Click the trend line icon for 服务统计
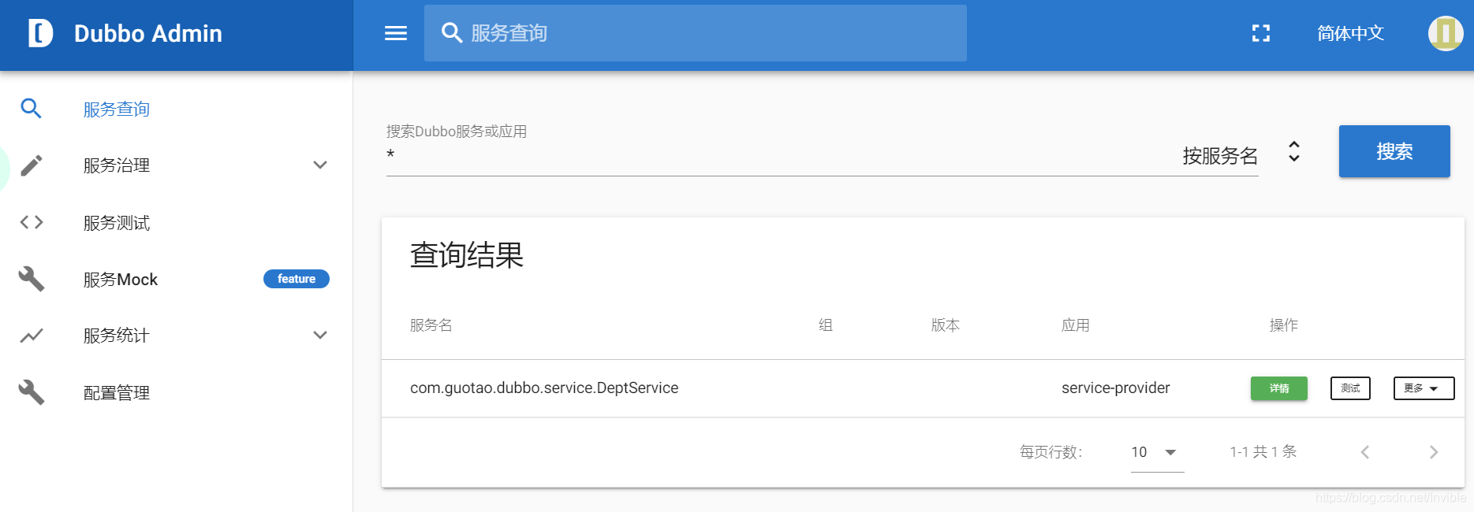This screenshot has height=512, width=1474. 32,336
